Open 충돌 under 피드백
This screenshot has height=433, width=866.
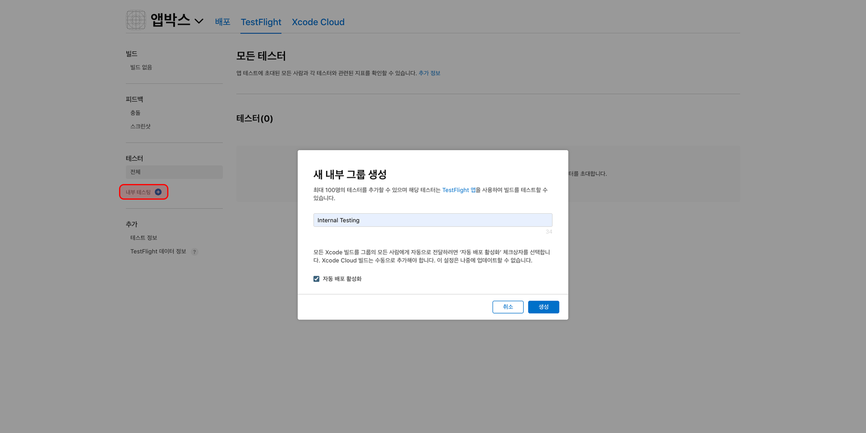136,113
